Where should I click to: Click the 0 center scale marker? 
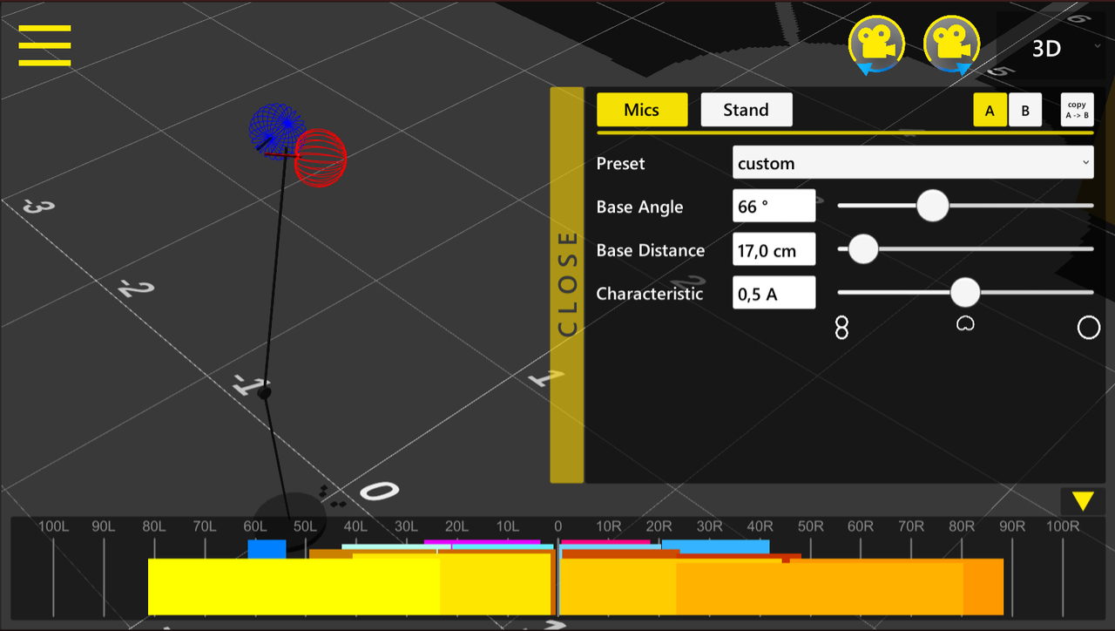[558, 527]
